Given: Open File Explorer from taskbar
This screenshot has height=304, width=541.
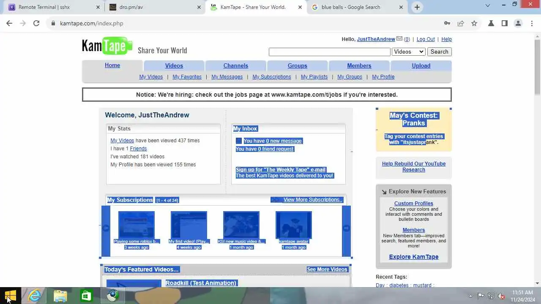Looking at the screenshot, I should pos(60,296).
